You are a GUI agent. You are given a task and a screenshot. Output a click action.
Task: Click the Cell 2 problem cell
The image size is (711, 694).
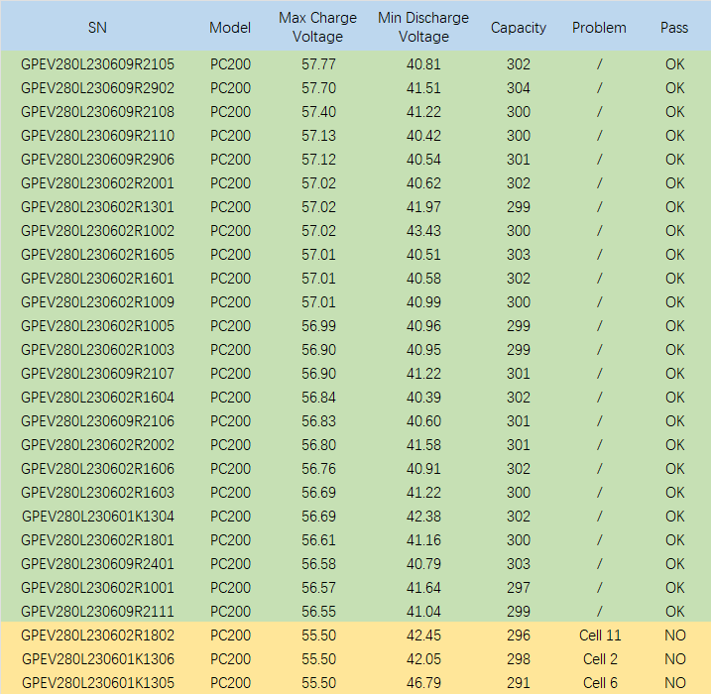[601, 659]
